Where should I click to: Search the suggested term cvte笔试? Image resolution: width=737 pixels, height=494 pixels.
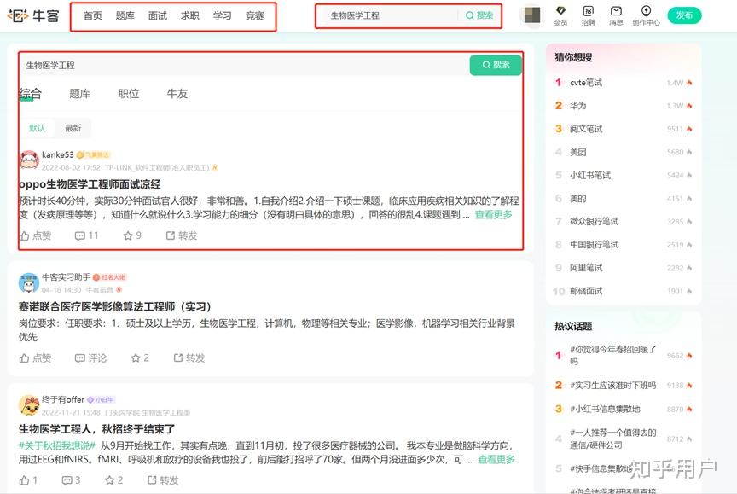click(586, 83)
